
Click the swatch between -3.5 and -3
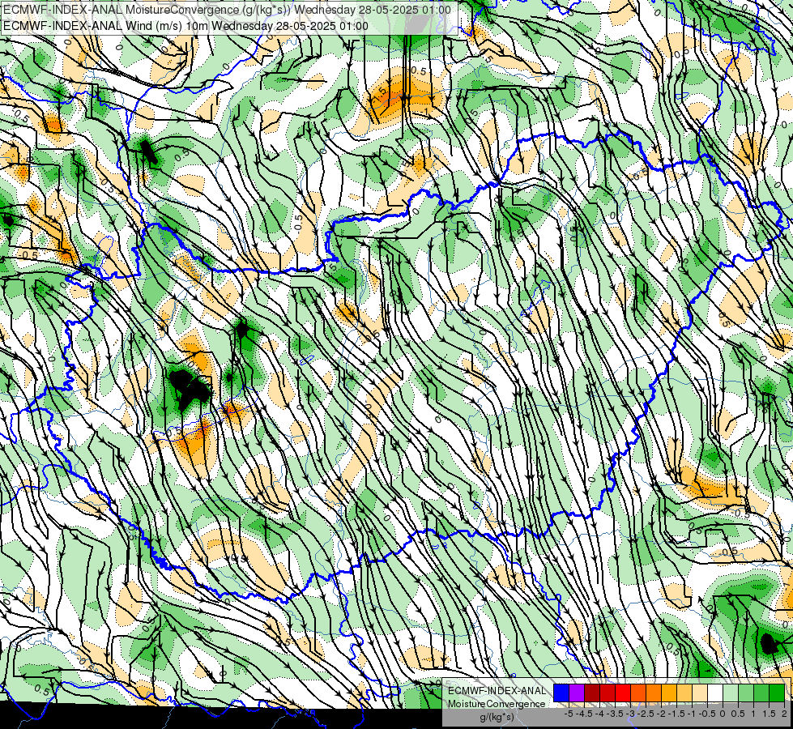pyautogui.click(x=623, y=693)
